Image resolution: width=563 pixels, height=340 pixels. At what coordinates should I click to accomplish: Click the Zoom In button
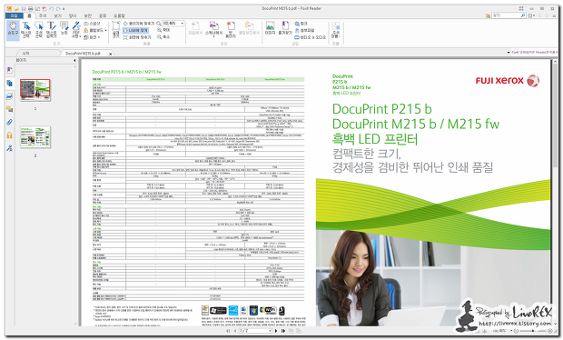163,30
